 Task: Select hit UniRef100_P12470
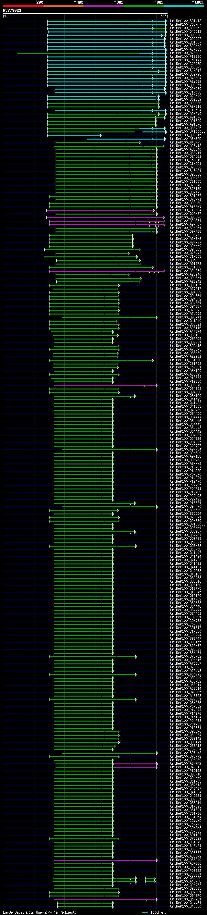(186, 481)
